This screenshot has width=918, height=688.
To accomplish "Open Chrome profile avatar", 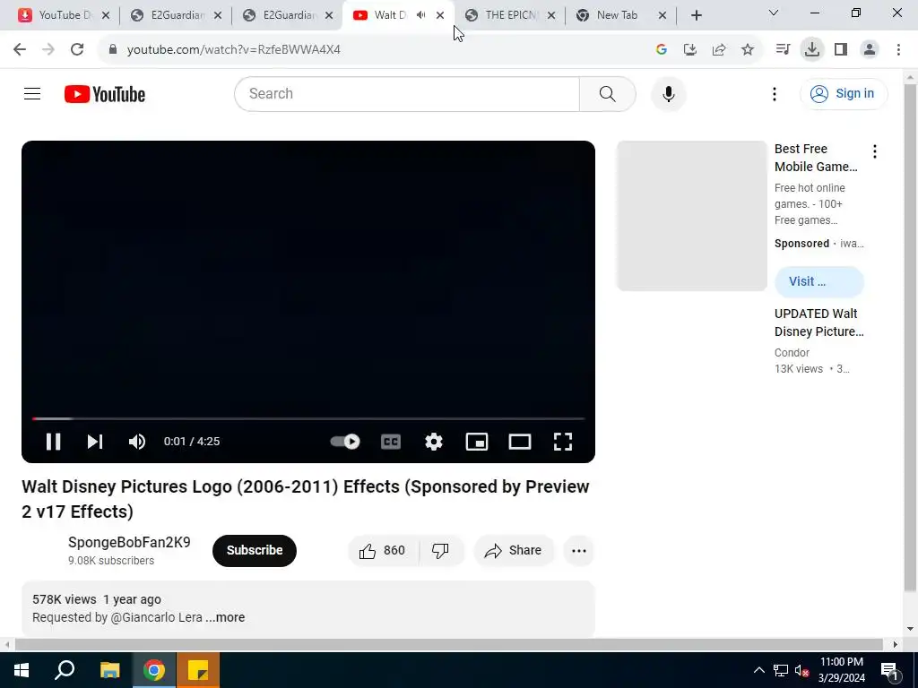I will tap(870, 50).
